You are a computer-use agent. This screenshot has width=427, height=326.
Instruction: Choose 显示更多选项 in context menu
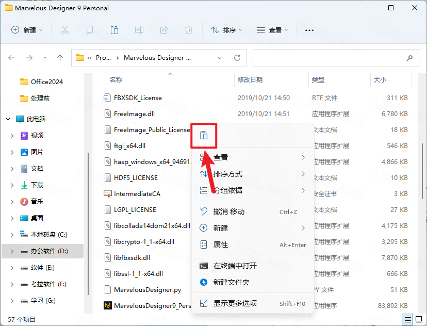(x=253, y=303)
